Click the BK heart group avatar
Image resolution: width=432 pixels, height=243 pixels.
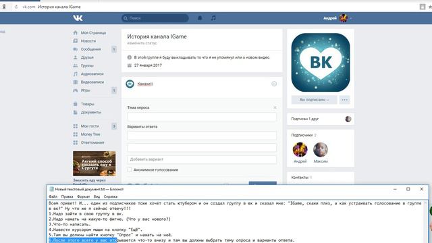[321, 63]
